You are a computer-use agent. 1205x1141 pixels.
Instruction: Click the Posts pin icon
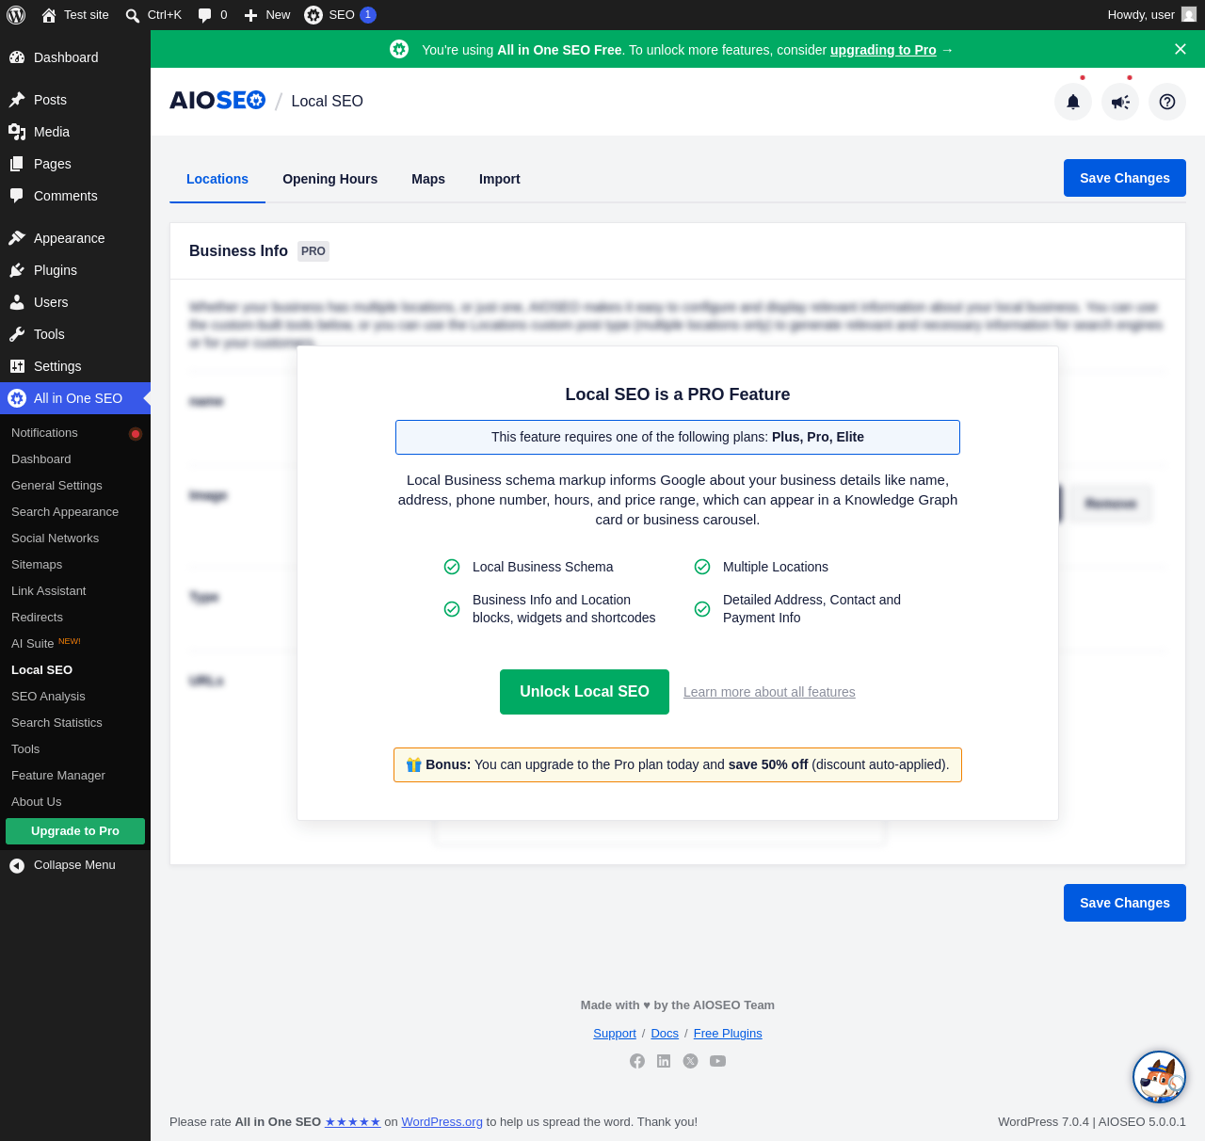tap(17, 100)
